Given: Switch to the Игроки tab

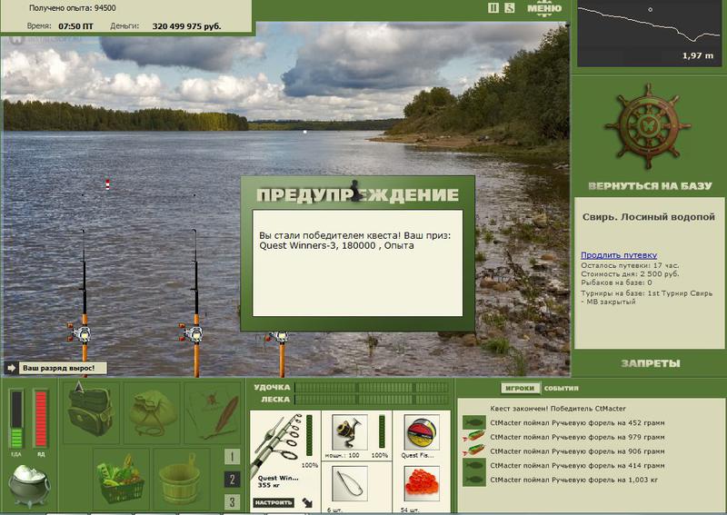Looking at the screenshot, I should click(520, 388).
